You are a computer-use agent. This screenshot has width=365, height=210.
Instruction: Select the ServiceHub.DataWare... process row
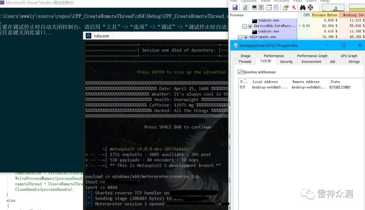(297, 26)
